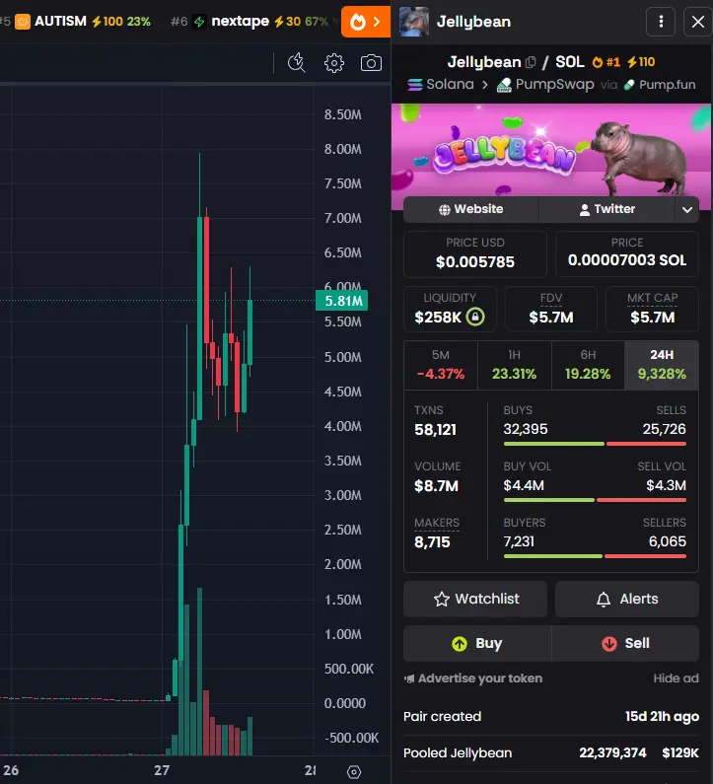Click the Pair created 15d 21h ago
Viewport: 713px width, 784px height.
551,717
